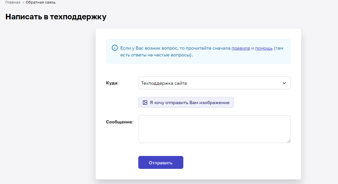Click the 'Написать в техподдержку' page heading

tap(56, 17)
